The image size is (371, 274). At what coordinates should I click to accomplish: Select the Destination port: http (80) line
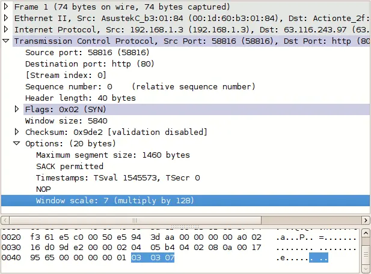[x=90, y=64]
